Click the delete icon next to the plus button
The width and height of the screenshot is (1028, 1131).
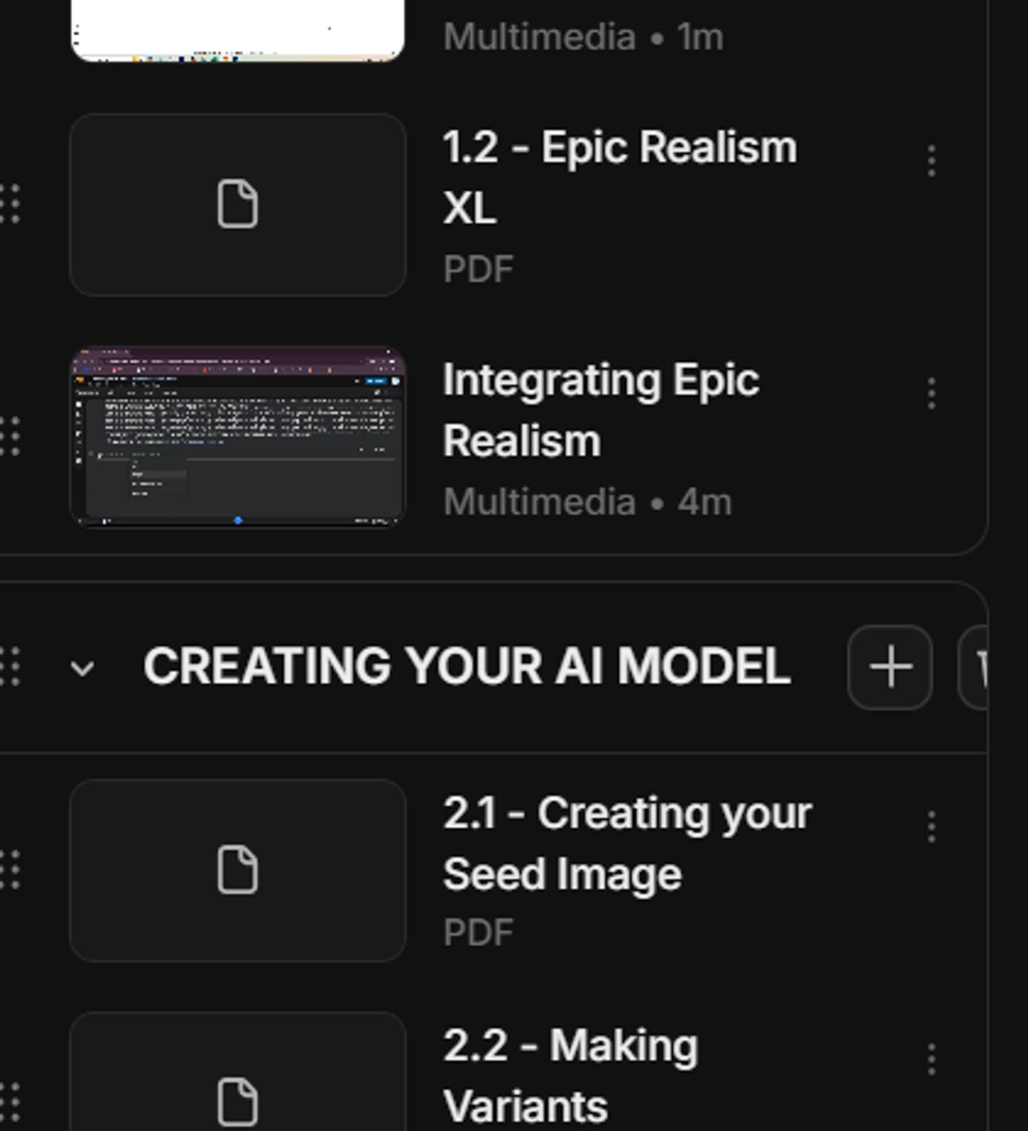coord(974,668)
